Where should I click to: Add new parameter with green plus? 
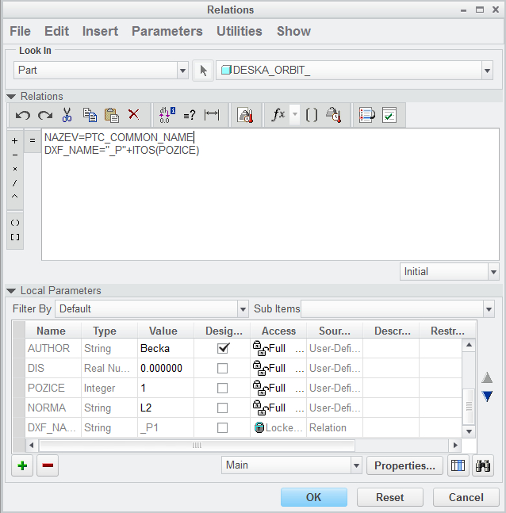22,465
